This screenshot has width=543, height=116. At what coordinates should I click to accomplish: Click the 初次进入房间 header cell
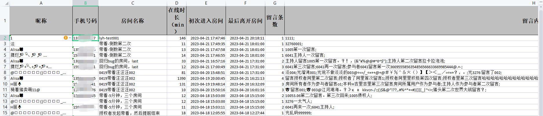206,21
